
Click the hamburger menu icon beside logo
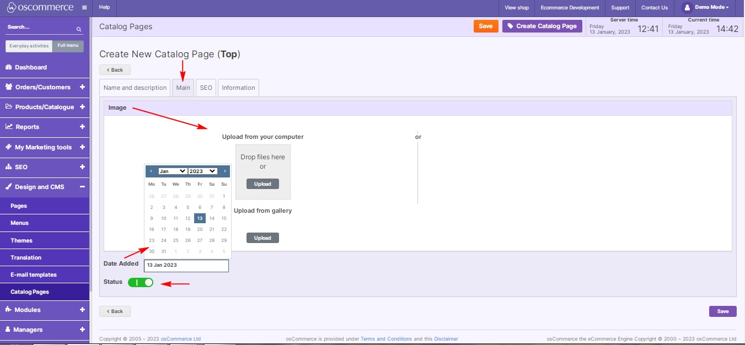tap(84, 8)
